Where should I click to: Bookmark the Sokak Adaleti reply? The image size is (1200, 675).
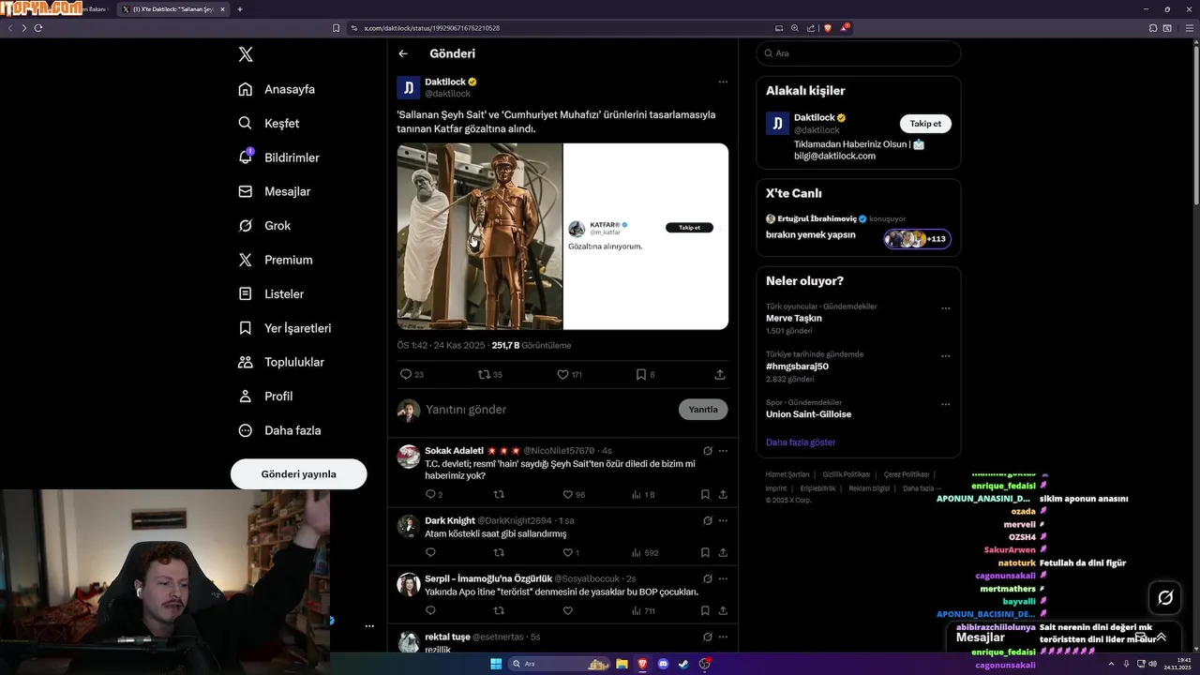click(705, 494)
